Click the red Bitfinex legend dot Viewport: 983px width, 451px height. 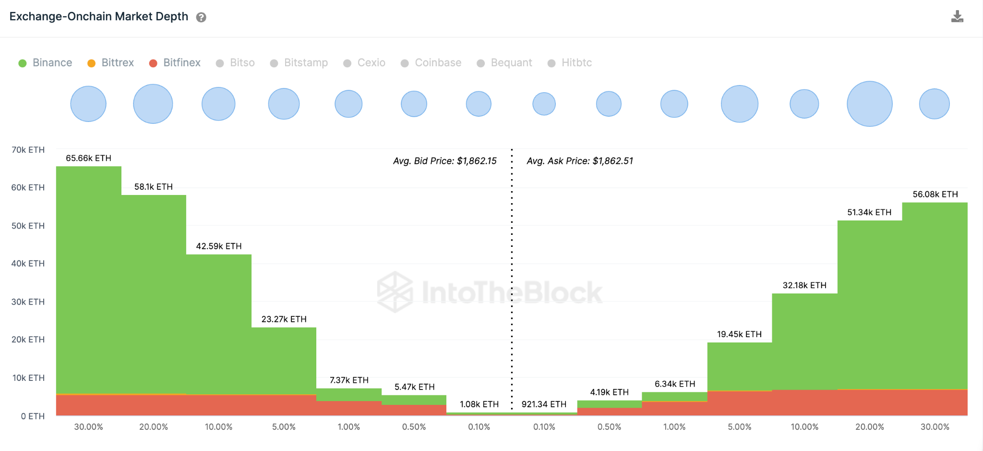pos(152,62)
